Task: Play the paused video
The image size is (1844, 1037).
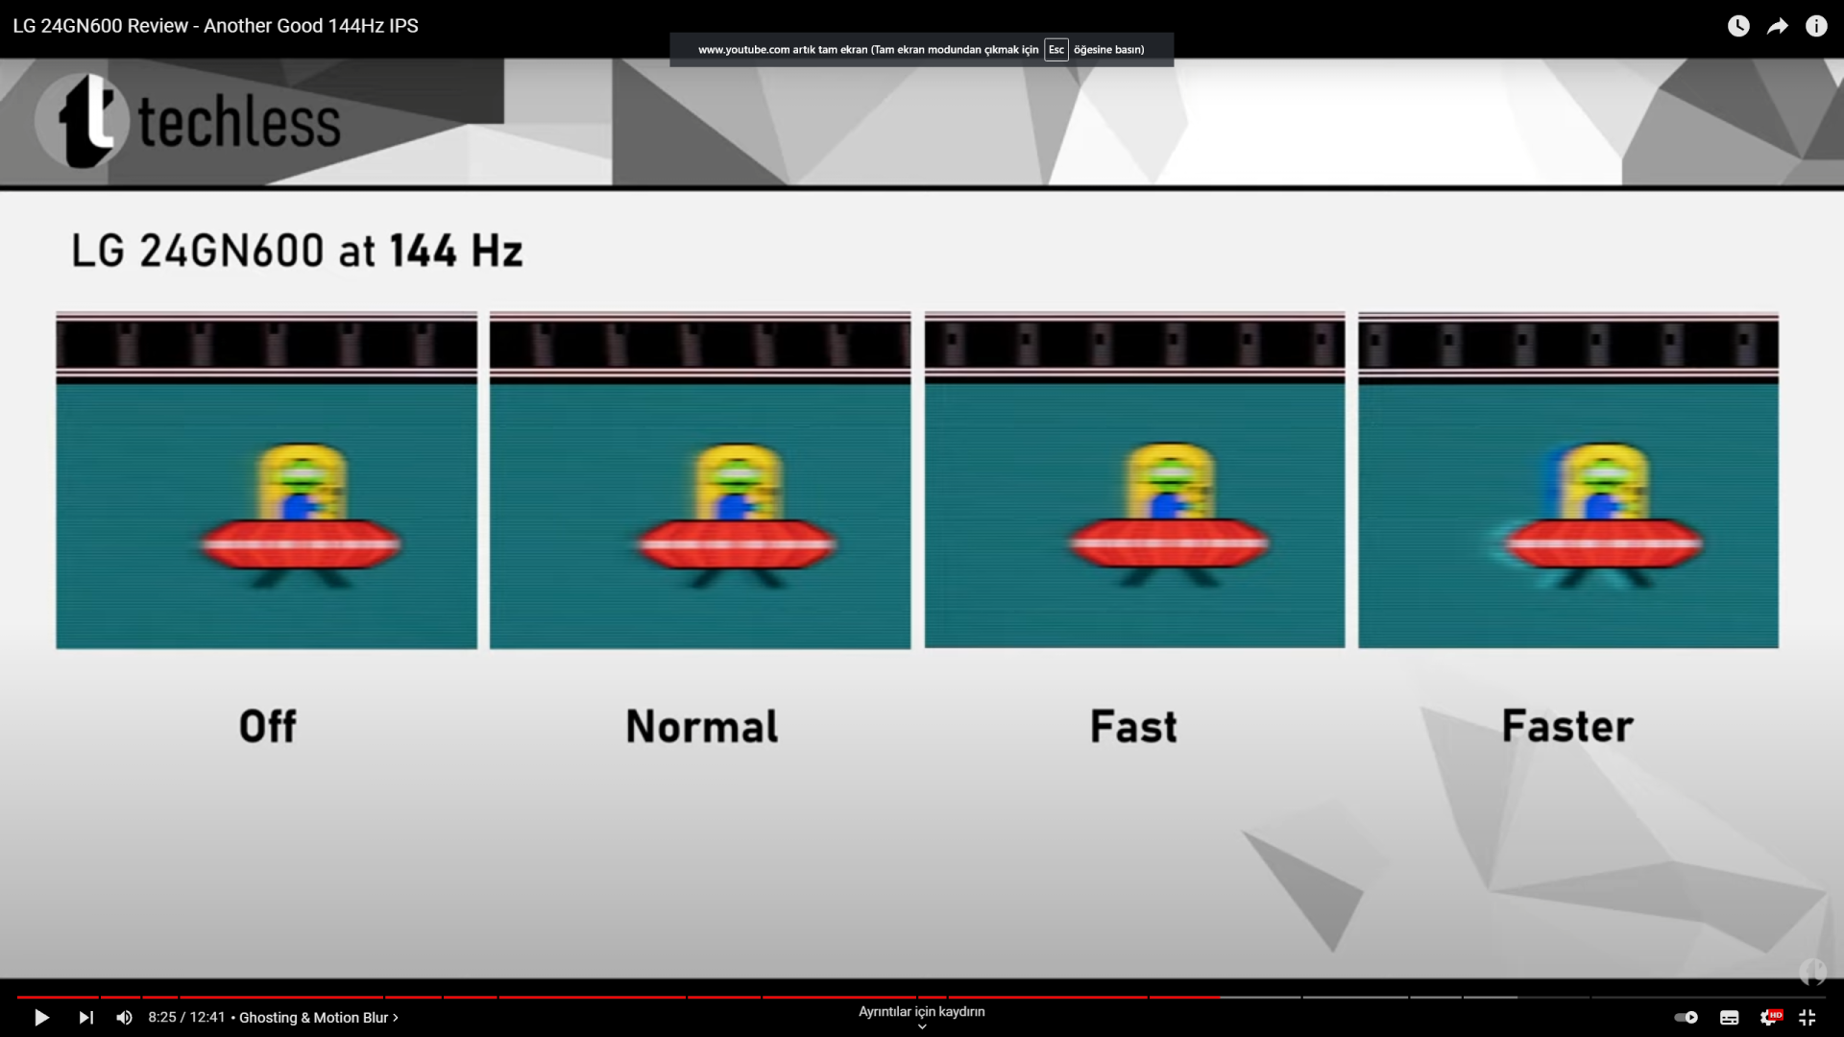Action: pos(41,1018)
